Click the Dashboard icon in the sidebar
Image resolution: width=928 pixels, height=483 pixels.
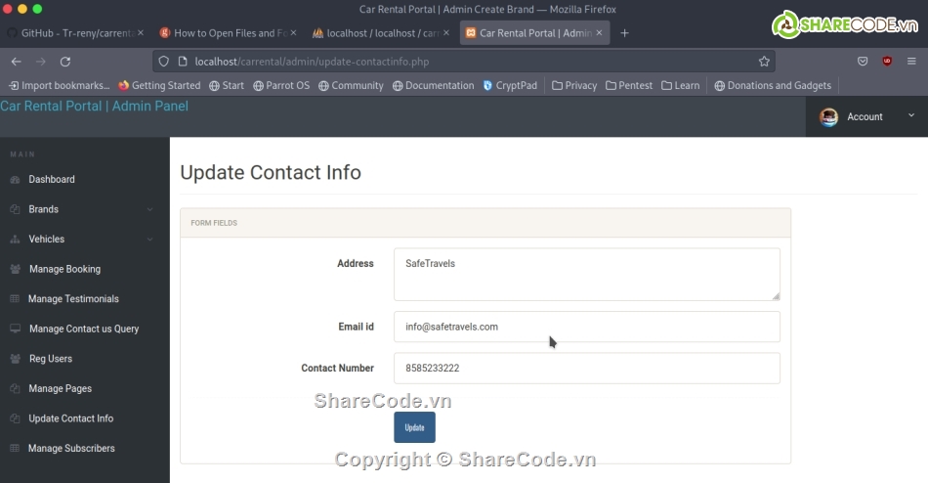tap(15, 180)
